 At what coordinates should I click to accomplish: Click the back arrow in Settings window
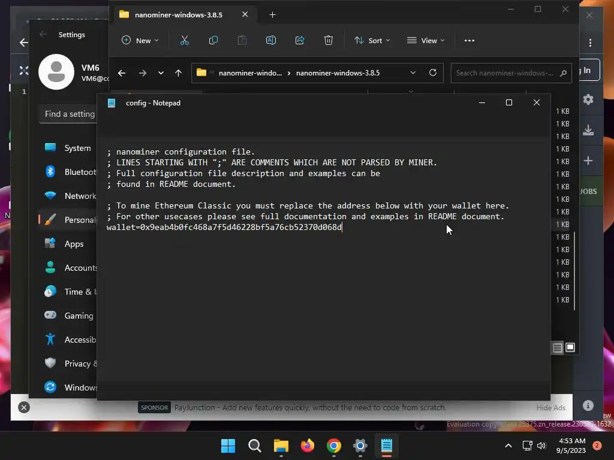(x=43, y=34)
